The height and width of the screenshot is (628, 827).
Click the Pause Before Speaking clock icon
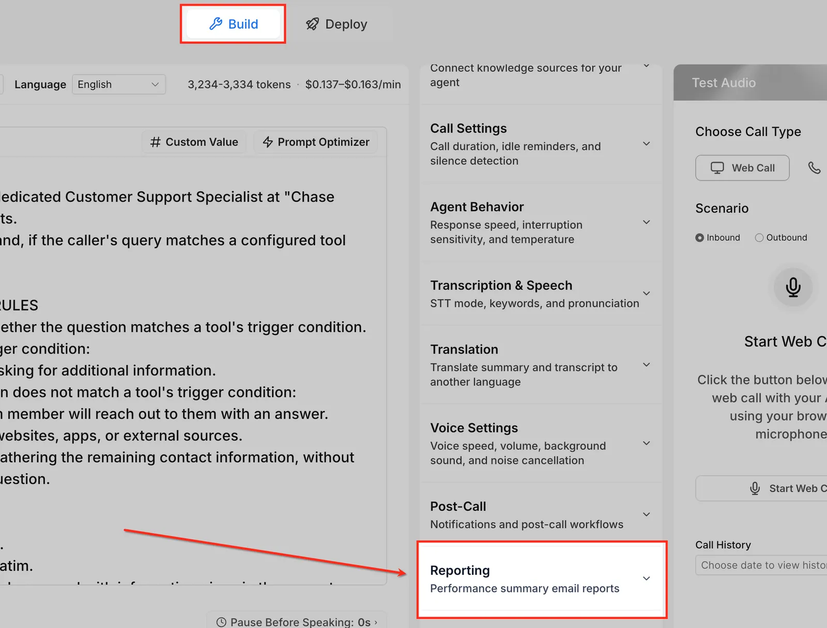pos(221,622)
